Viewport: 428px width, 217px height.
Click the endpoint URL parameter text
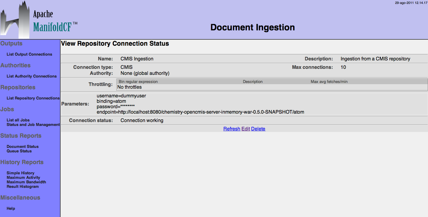point(200,112)
